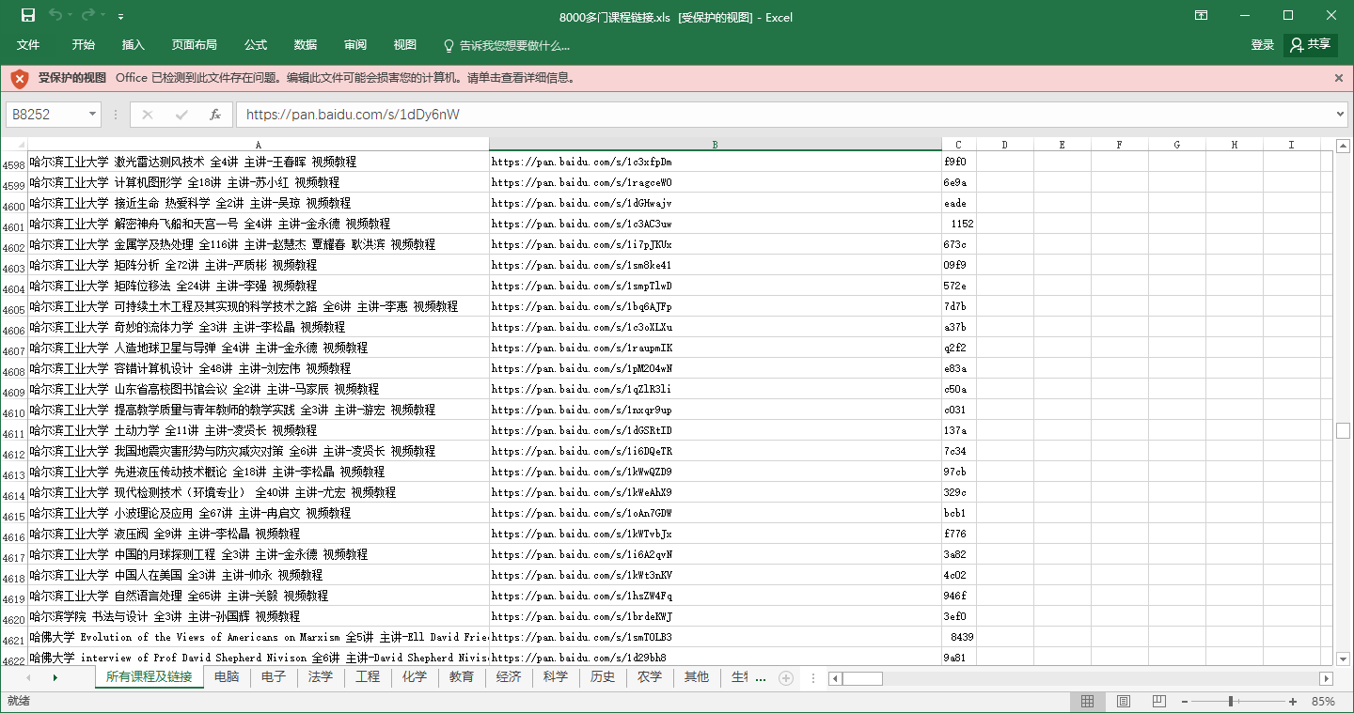Click the Tell me lightbulb search box

click(506, 45)
